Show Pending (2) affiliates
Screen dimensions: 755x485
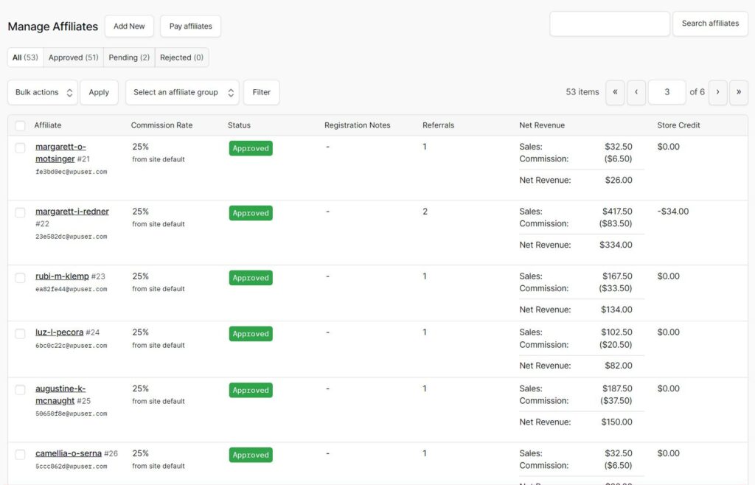129,57
